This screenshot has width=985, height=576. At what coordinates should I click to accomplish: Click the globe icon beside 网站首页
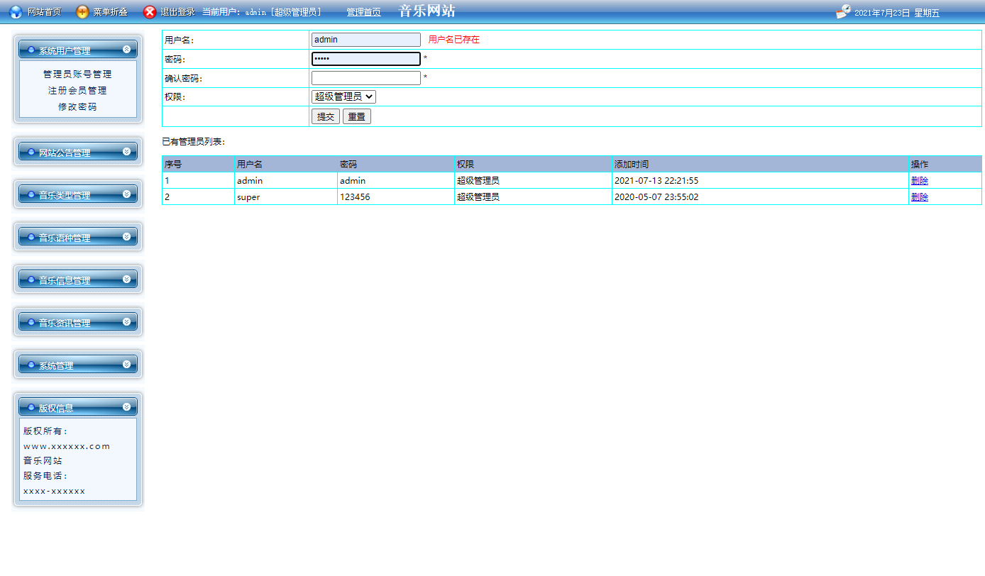[16, 11]
